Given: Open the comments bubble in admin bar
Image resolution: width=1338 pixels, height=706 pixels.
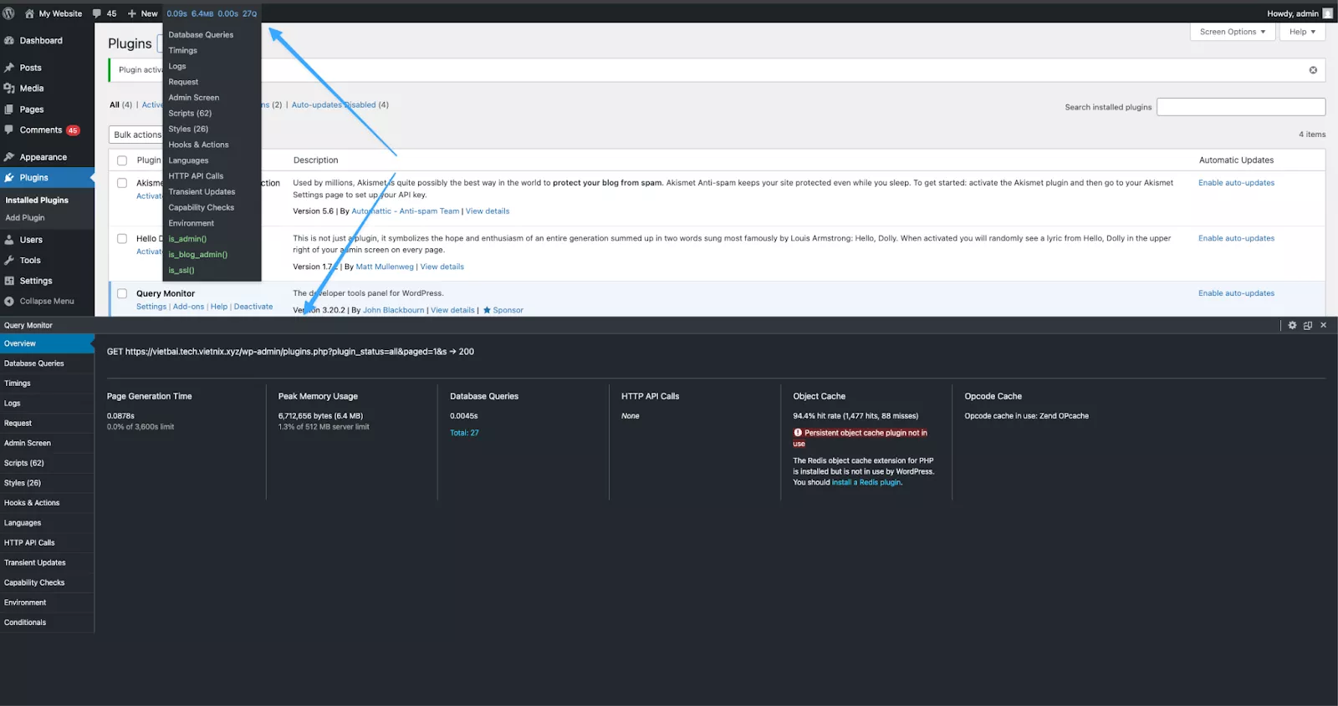Looking at the screenshot, I should coord(105,13).
